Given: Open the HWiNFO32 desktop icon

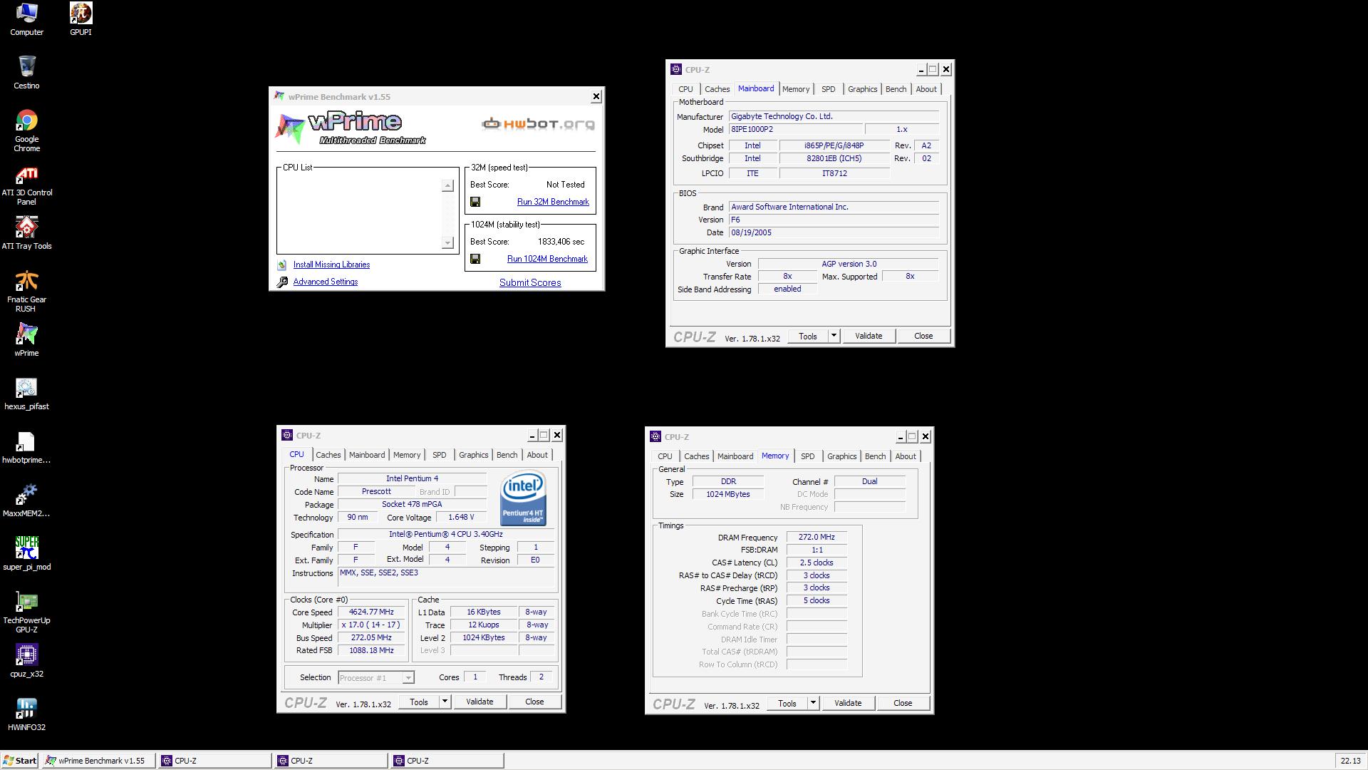Looking at the screenshot, I should (26, 714).
